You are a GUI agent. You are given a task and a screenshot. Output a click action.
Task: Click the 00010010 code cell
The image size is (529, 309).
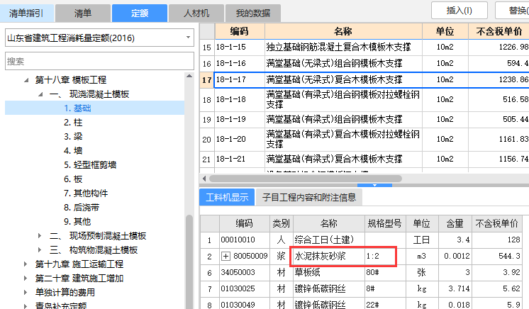[x=245, y=240]
